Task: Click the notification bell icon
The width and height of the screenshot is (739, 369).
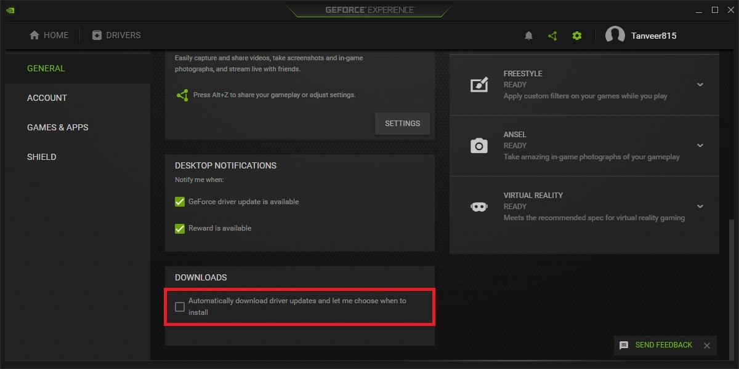Action: click(528, 35)
